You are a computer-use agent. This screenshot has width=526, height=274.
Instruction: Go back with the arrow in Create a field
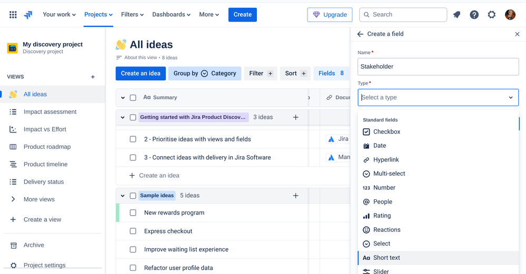(x=360, y=34)
